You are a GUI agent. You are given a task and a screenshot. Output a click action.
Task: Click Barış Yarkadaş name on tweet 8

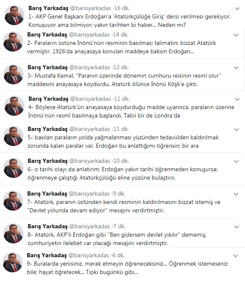[x=48, y=227]
